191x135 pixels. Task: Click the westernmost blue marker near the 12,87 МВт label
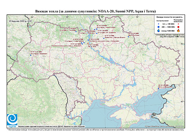coord(31,55)
